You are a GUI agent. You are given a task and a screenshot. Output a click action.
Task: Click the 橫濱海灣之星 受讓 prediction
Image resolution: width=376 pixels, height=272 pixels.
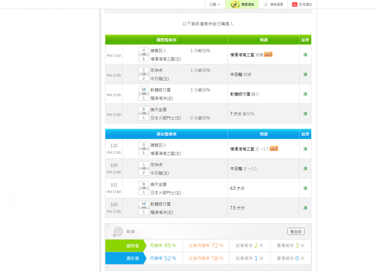pos(247,55)
